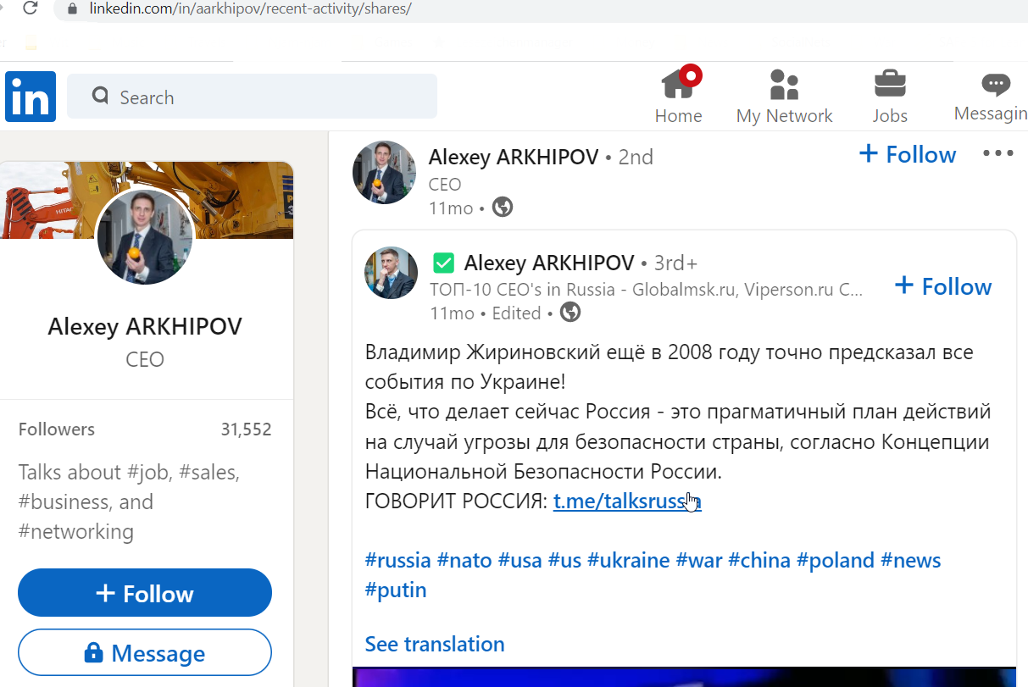Click inside the LinkedIn Search field

(252, 97)
